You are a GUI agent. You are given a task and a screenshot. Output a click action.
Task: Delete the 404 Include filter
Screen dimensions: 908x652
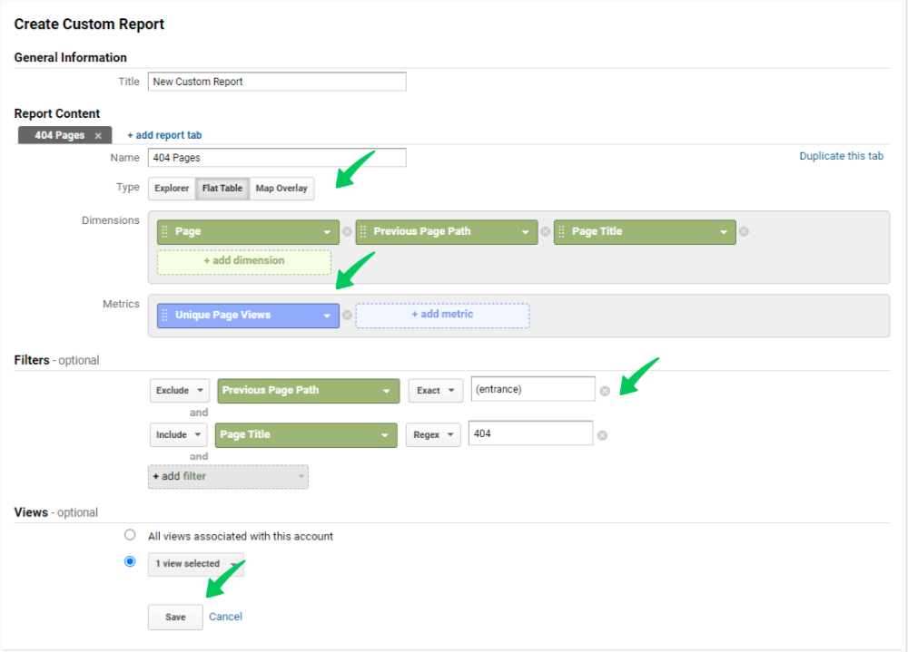[602, 433]
